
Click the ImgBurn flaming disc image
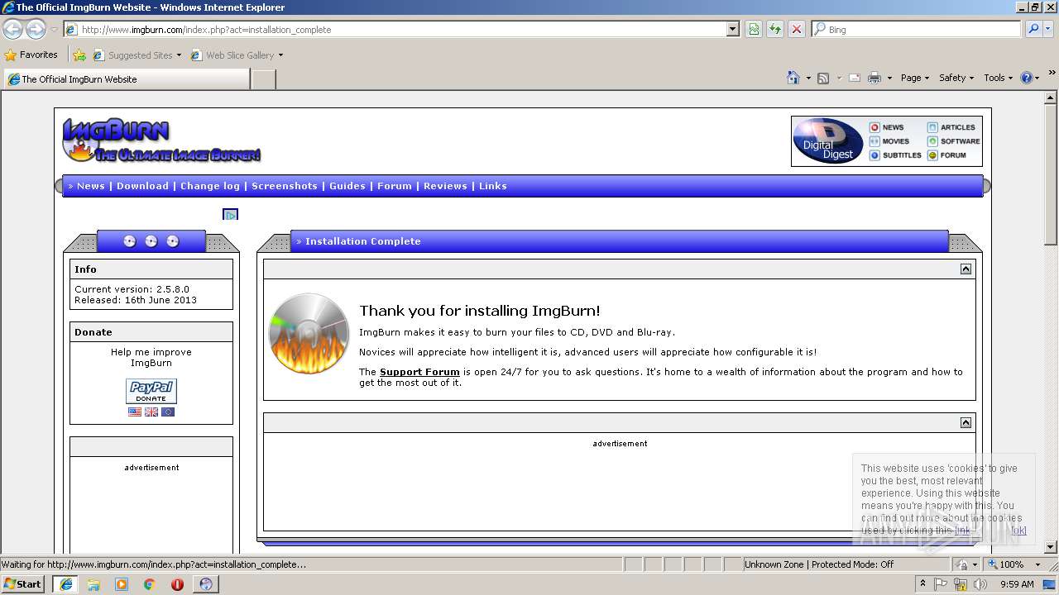tap(309, 334)
